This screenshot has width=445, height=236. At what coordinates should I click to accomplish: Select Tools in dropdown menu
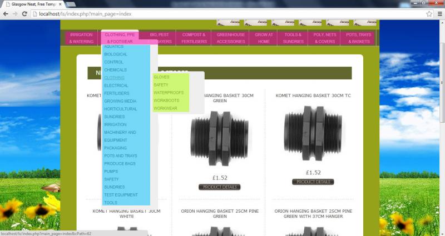click(110, 203)
